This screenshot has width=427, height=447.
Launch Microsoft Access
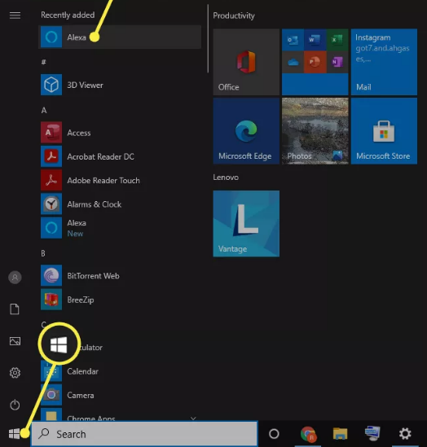pos(120,133)
